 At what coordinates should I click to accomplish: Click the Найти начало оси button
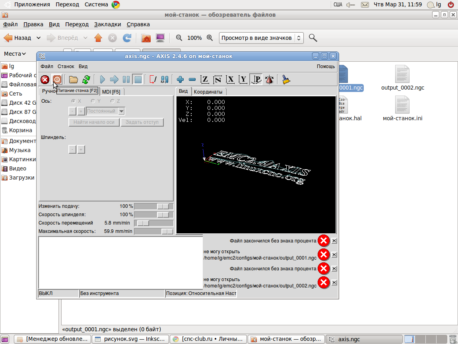pyautogui.click(x=94, y=122)
